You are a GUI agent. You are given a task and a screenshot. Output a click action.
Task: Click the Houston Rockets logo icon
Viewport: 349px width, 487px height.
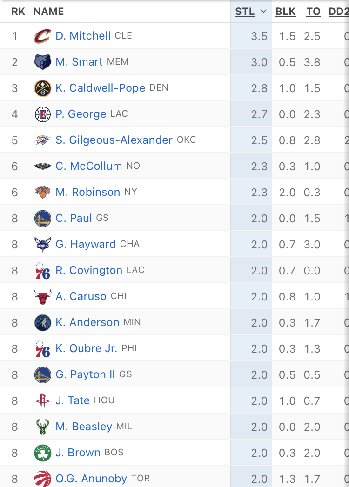(x=43, y=400)
